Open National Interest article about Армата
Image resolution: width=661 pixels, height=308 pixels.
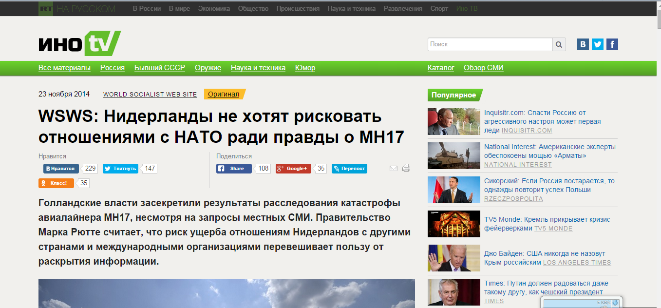[x=550, y=151]
